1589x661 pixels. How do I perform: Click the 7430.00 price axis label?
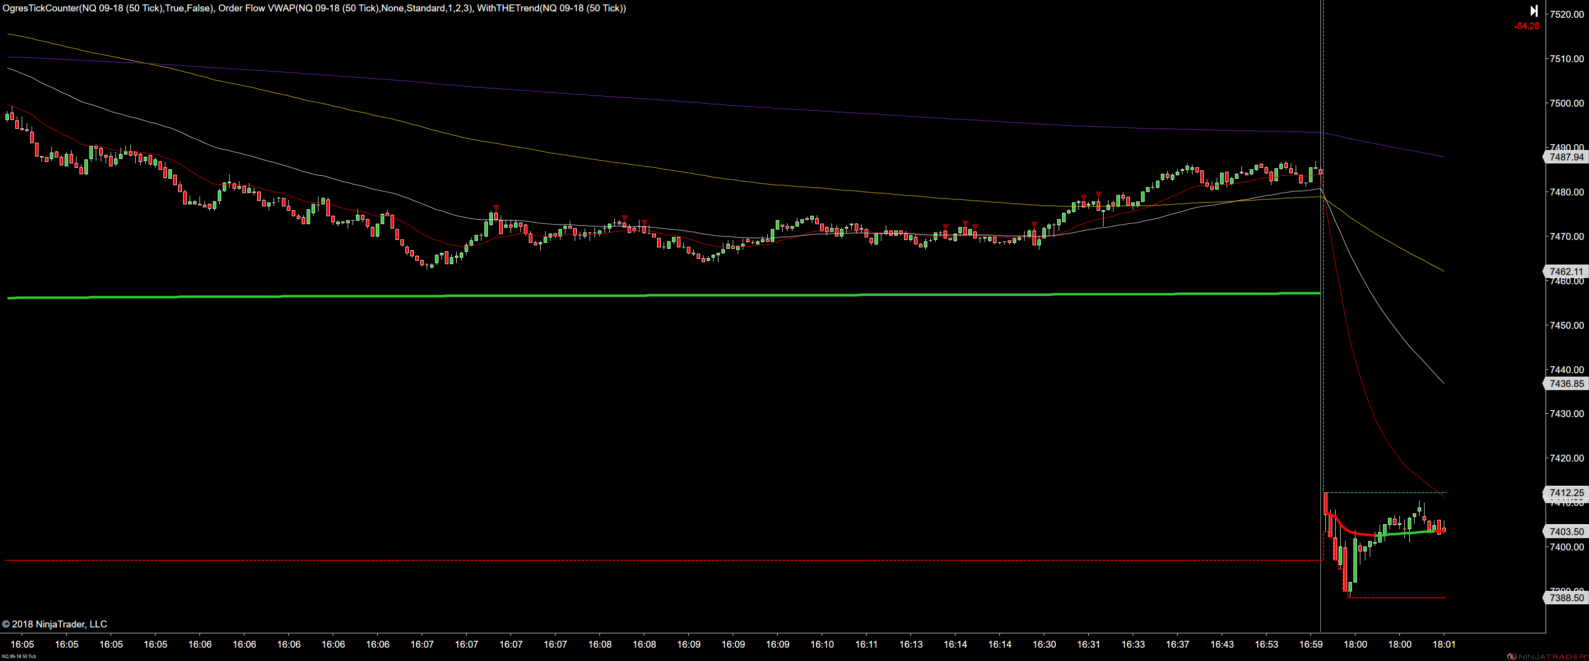pos(1567,414)
